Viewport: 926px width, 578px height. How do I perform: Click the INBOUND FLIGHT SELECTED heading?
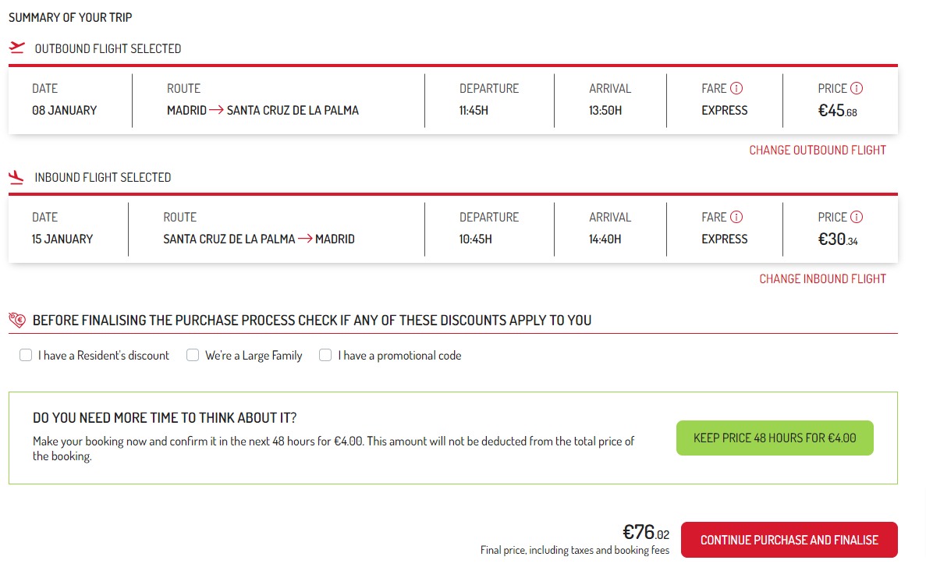pos(103,178)
